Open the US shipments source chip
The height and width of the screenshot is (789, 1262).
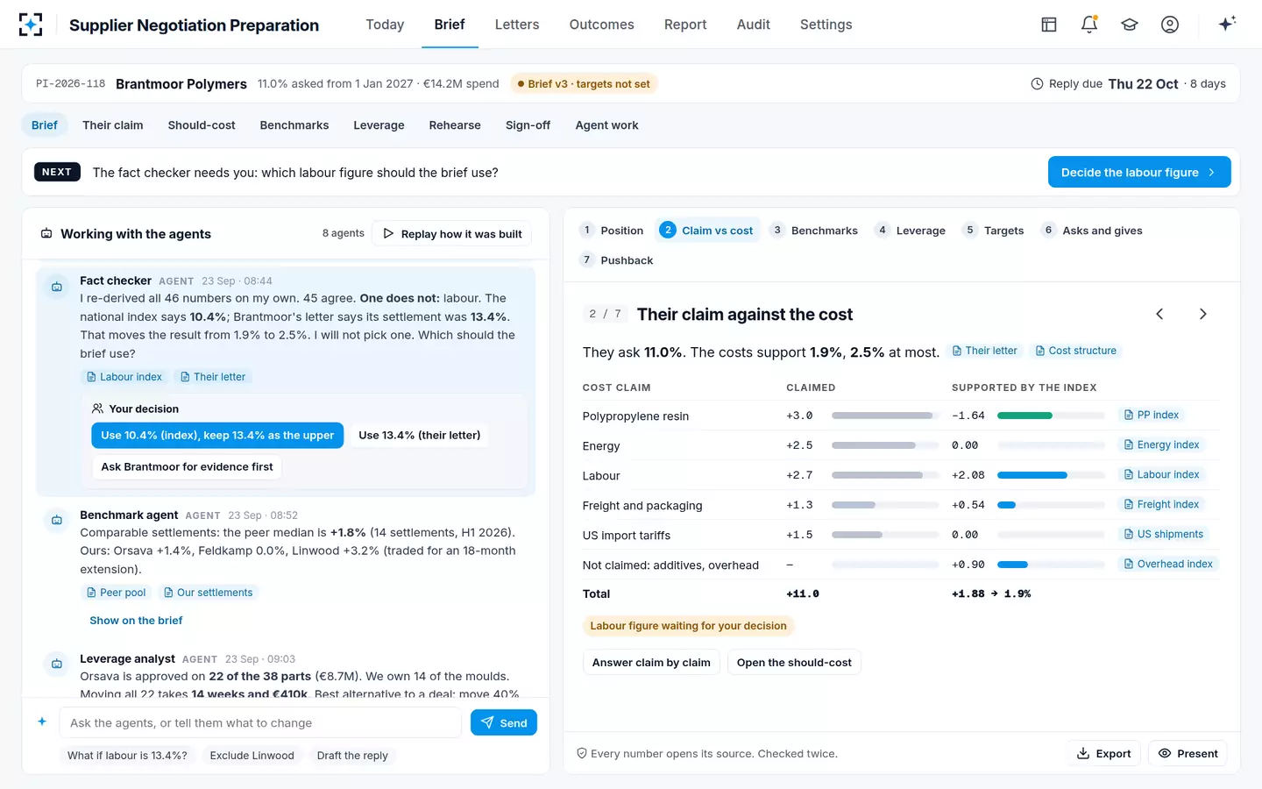(x=1164, y=535)
